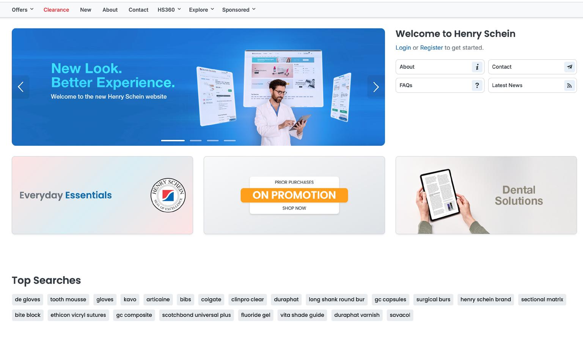
Task: Click the Register link
Action: pos(431,47)
